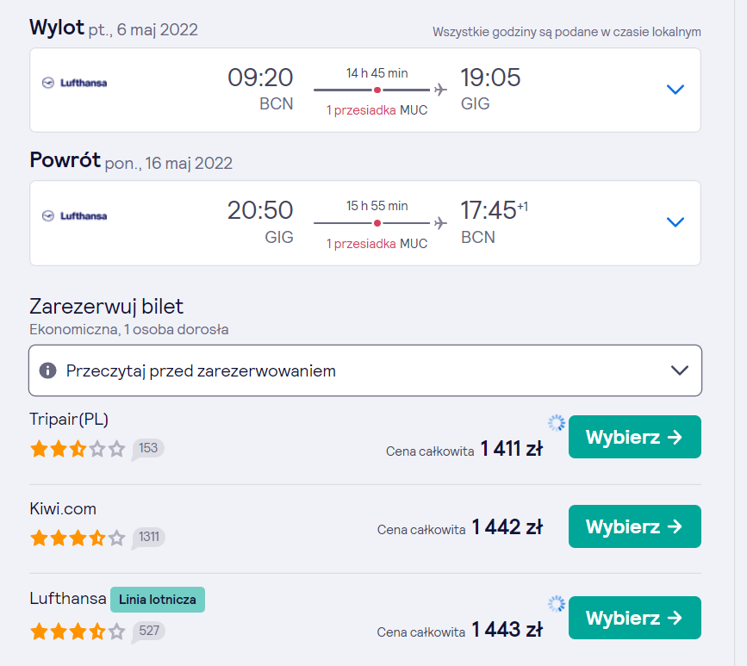Click the outbound layover stop dot MUC
The width and height of the screenshot is (747, 666).
377,90
